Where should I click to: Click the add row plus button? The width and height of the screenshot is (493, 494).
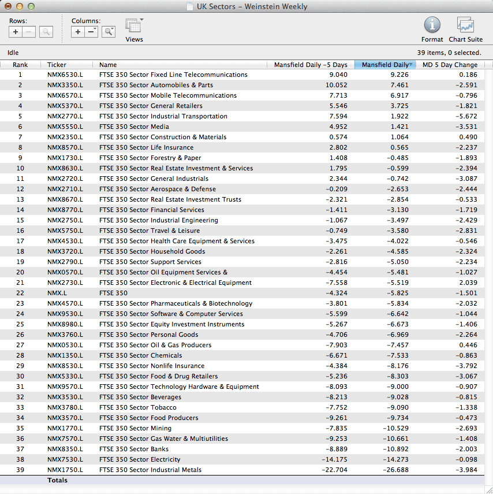[16, 32]
